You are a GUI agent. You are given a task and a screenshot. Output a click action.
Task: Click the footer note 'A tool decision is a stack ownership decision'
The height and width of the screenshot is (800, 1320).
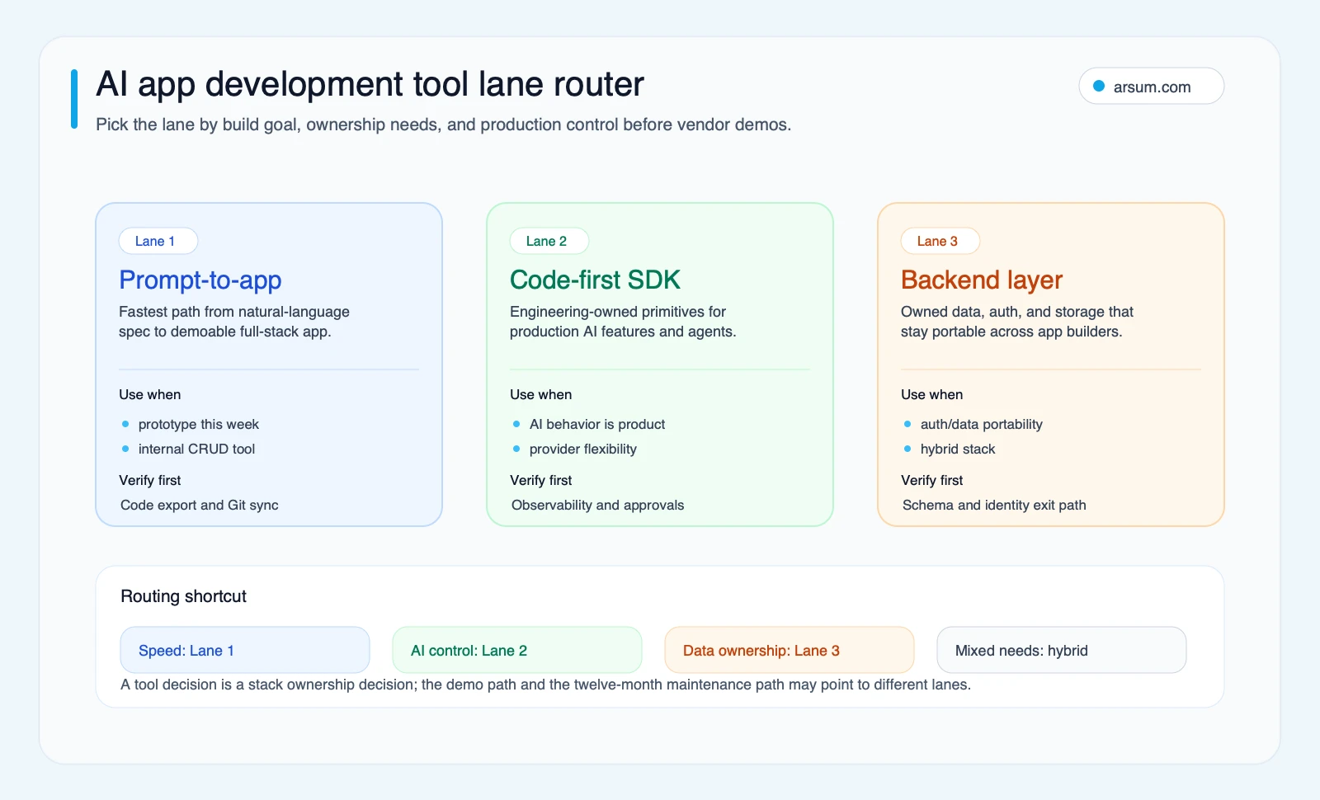pos(545,685)
